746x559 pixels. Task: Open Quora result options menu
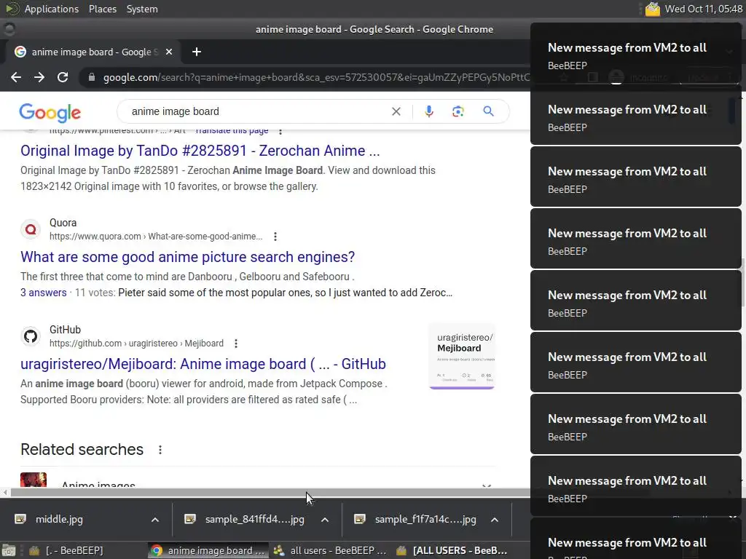pos(275,237)
